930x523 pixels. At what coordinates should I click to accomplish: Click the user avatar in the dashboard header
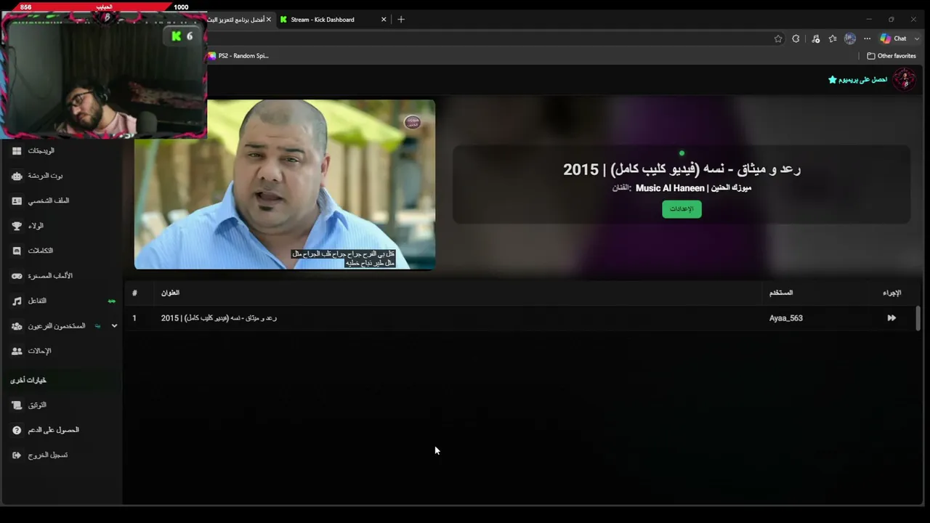[x=904, y=79]
